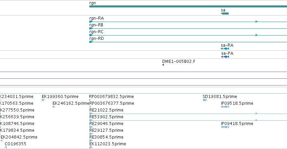Click the EK199360.5prime EST arrow
Screen dimensions: 287x149
click(x=43, y=100)
